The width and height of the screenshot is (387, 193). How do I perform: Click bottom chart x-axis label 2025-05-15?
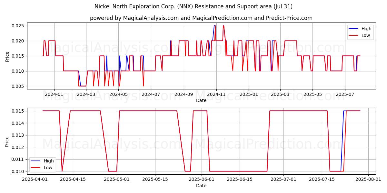pyautogui.click(x=155, y=179)
